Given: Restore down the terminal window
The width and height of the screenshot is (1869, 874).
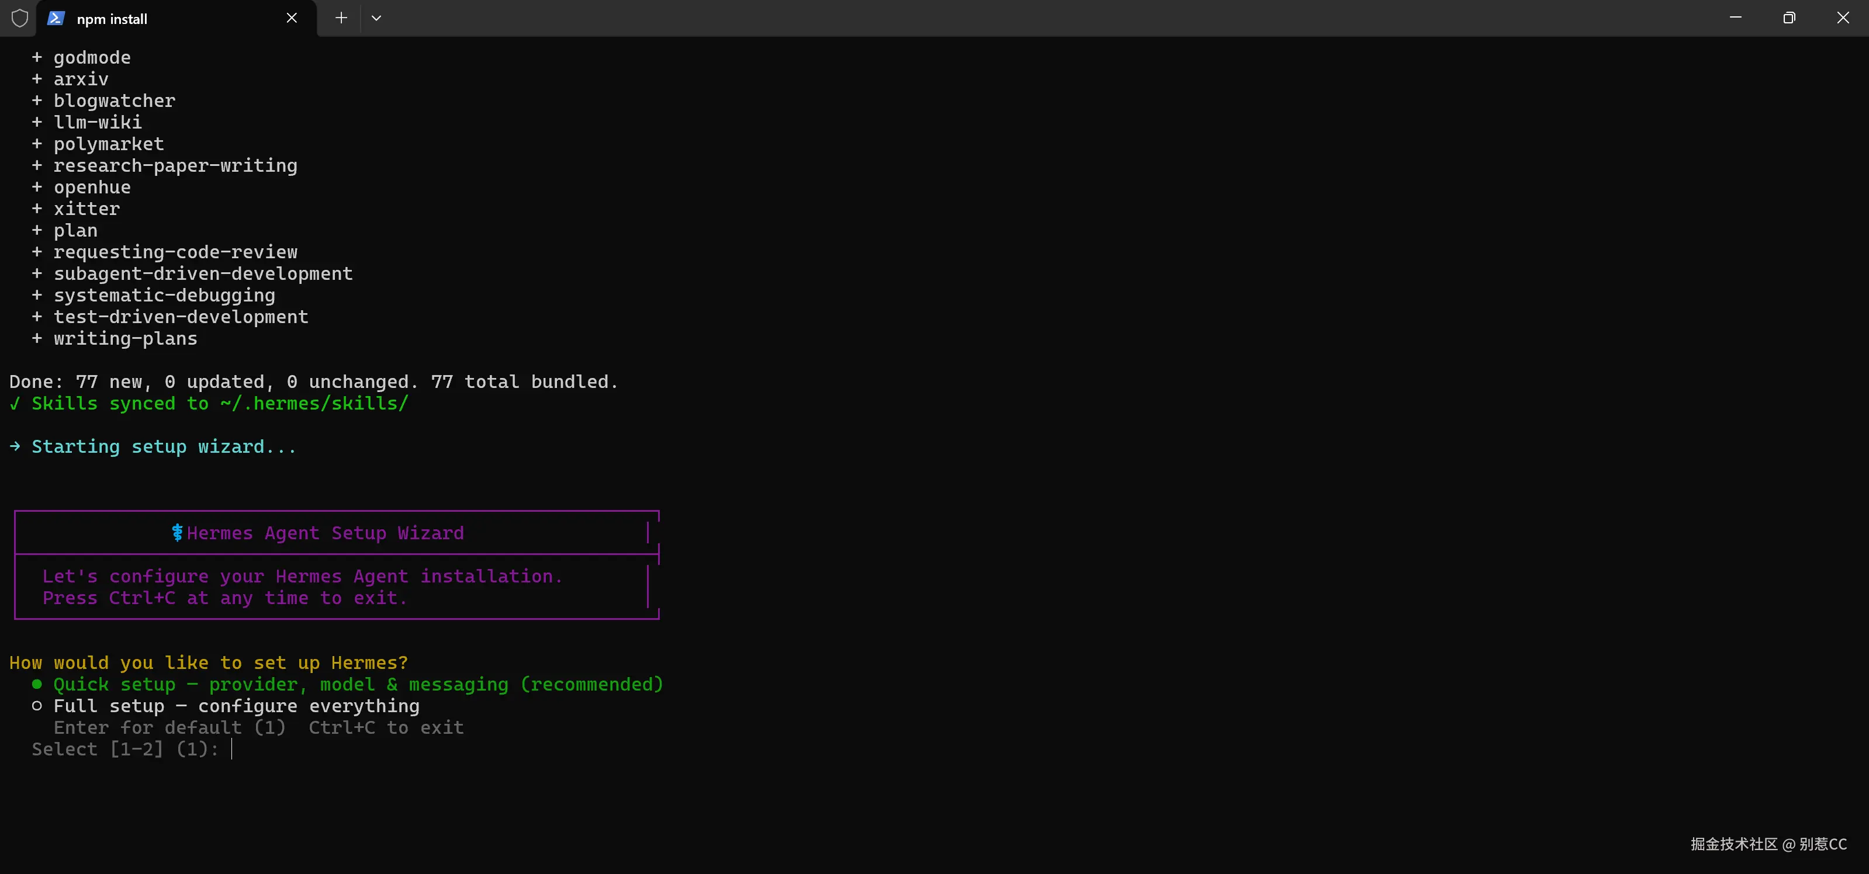Looking at the screenshot, I should click(1789, 18).
